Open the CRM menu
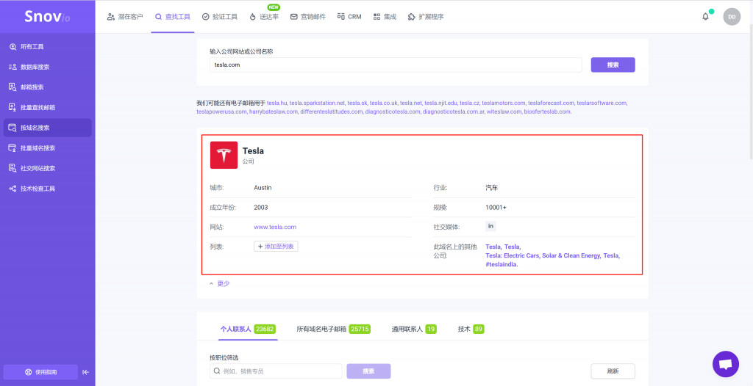Screen dimensions: 753x386 [x=349, y=17]
